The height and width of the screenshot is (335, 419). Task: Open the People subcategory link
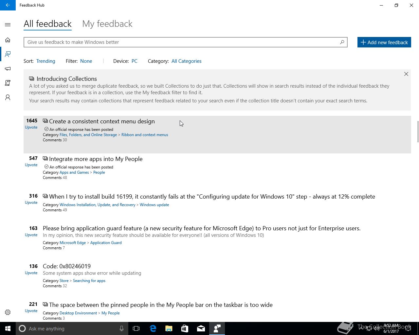99,172
